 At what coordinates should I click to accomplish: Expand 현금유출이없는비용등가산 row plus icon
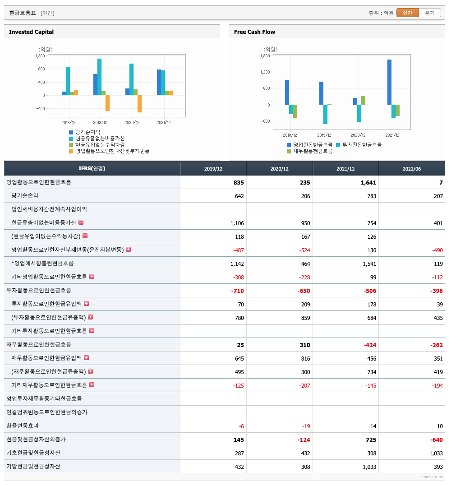tap(81, 222)
